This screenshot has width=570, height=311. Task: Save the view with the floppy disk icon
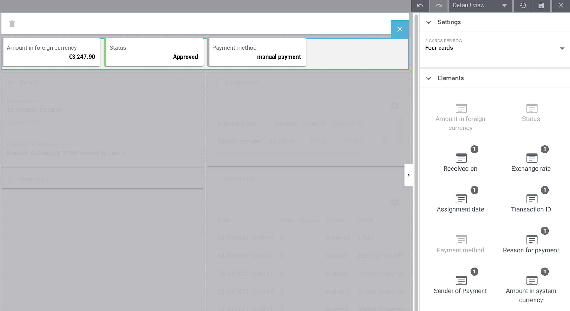pyautogui.click(x=541, y=6)
